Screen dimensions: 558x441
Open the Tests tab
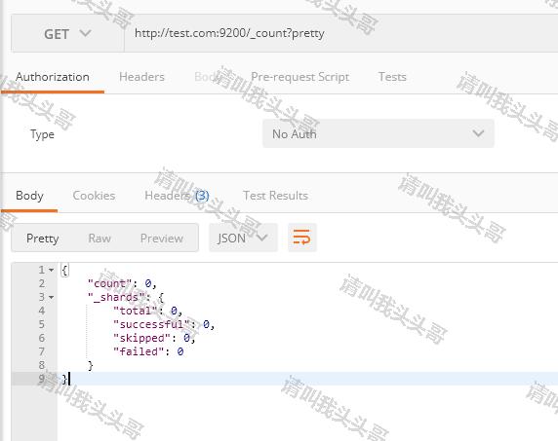[392, 77]
